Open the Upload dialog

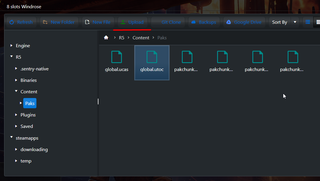132,22
